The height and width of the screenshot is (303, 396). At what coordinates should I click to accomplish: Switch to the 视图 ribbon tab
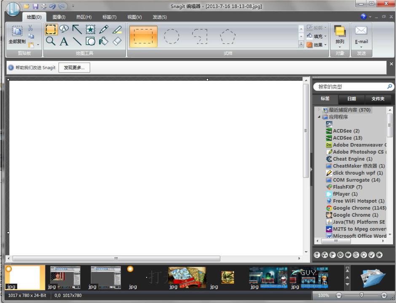pyautogui.click(x=134, y=17)
